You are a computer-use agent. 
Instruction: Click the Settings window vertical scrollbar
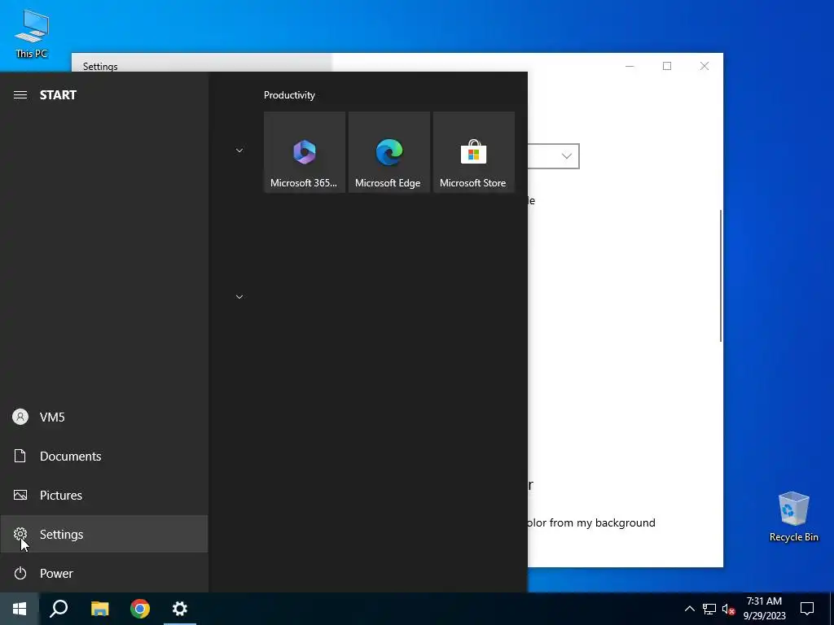pos(721,276)
